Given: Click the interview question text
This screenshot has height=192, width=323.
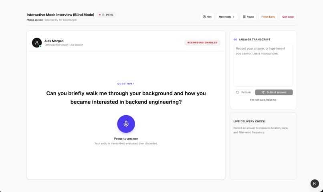Looking at the screenshot, I should 126,98.
